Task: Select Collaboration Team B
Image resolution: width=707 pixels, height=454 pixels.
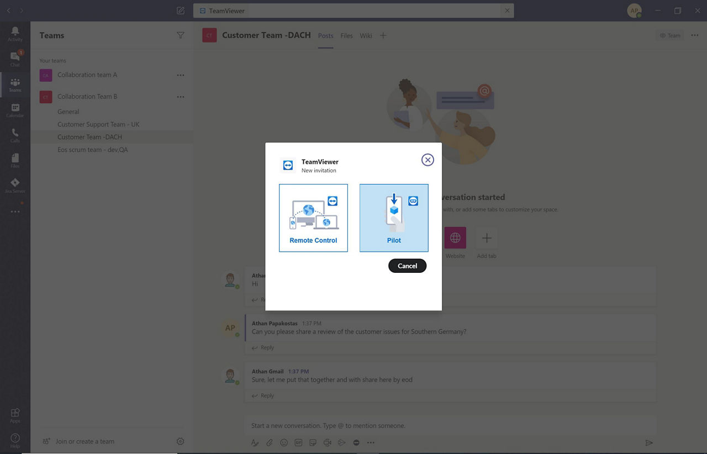Action: 87,97
